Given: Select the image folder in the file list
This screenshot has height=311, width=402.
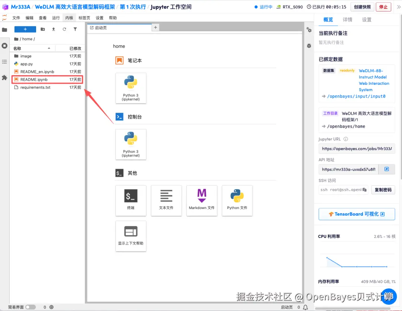Looking at the screenshot, I should click(47, 56).
